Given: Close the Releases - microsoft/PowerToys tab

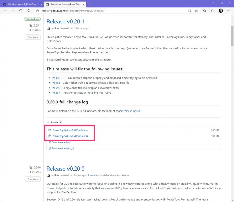Looking at the screenshot, I should coord(84,4).
